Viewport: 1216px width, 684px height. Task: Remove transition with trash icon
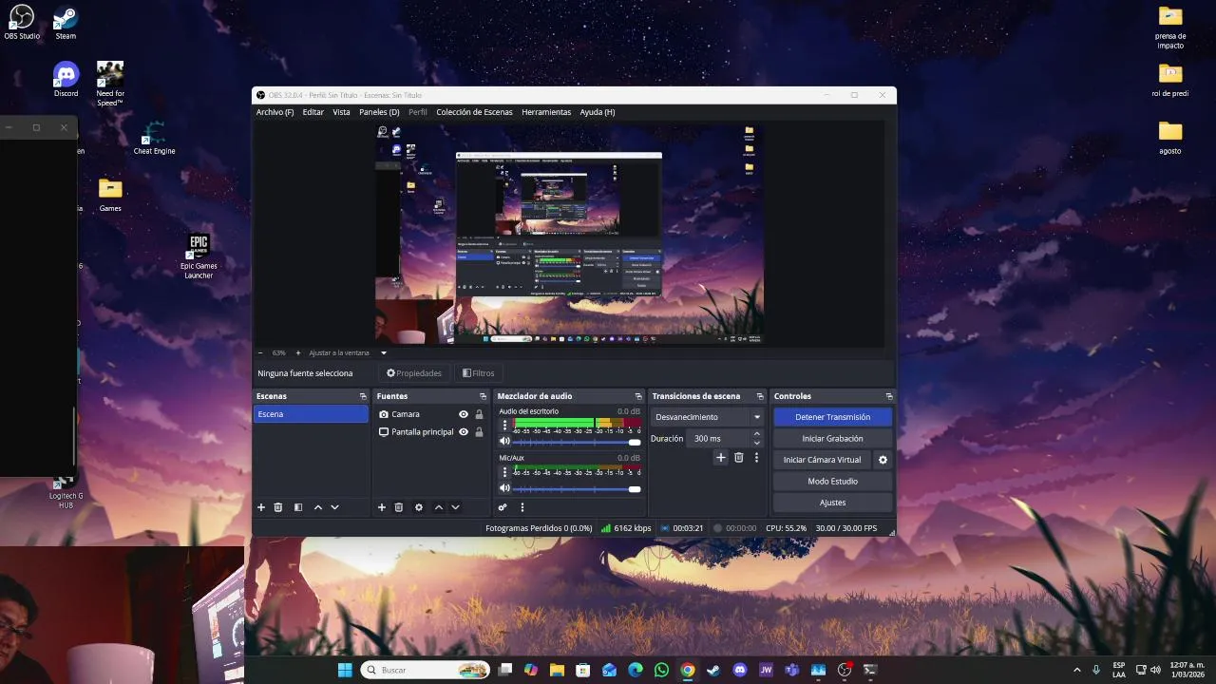click(739, 457)
